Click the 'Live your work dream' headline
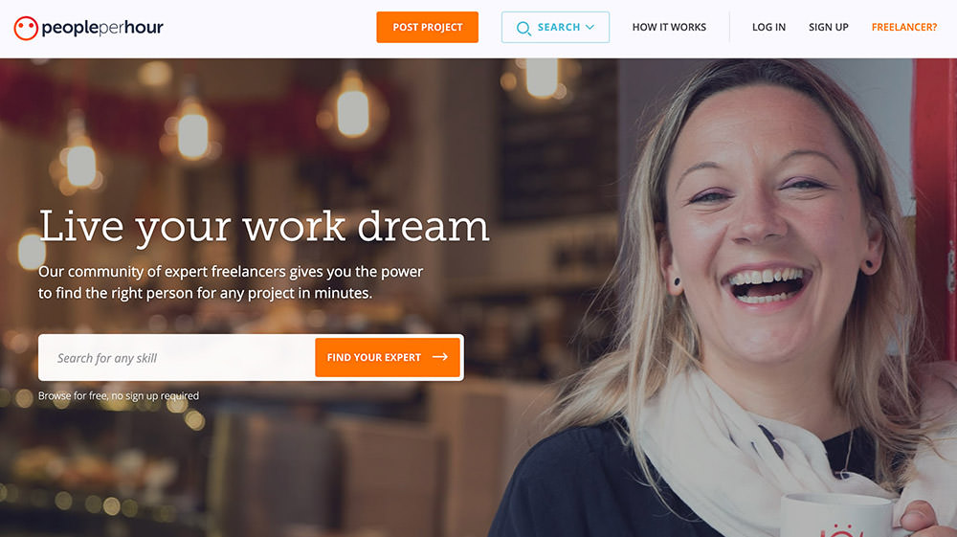Image resolution: width=957 pixels, height=537 pixels. [264, 228]
